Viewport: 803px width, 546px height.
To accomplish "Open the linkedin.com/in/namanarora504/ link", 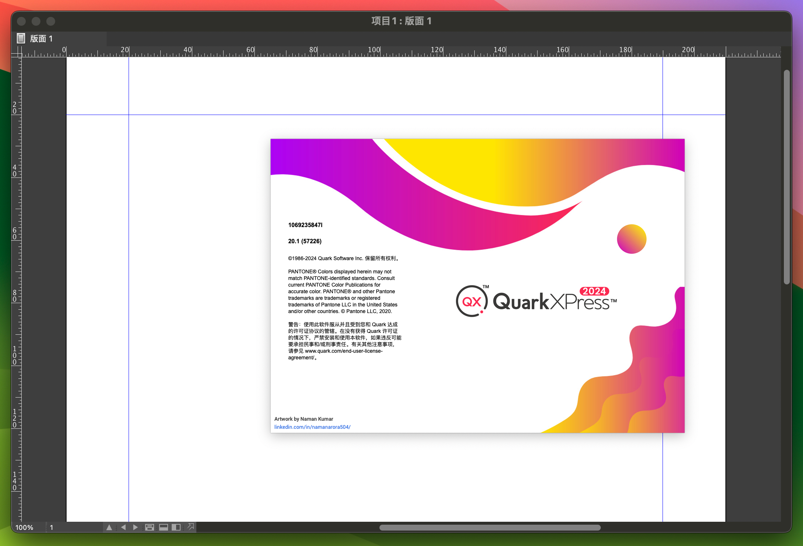I will 312,427.
